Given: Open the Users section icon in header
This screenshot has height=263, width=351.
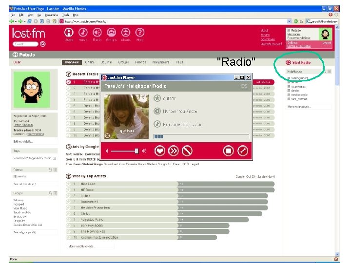Looking at the screenshot, I should [69, 33].
